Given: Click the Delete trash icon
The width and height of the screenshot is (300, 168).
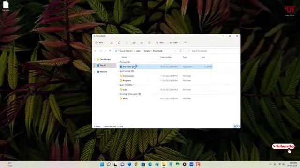Looking at the screenshot, I should pyautogui.click(x=149, y=42).
